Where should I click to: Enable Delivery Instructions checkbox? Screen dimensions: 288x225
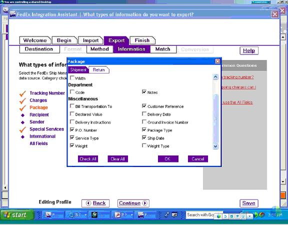[x=72, y=122]
